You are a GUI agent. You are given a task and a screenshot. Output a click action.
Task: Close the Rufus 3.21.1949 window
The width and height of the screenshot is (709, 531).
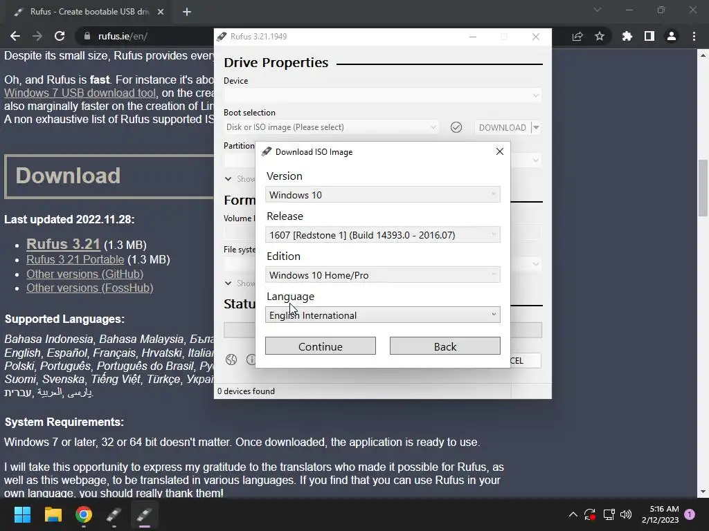click(x=536, y=37)
